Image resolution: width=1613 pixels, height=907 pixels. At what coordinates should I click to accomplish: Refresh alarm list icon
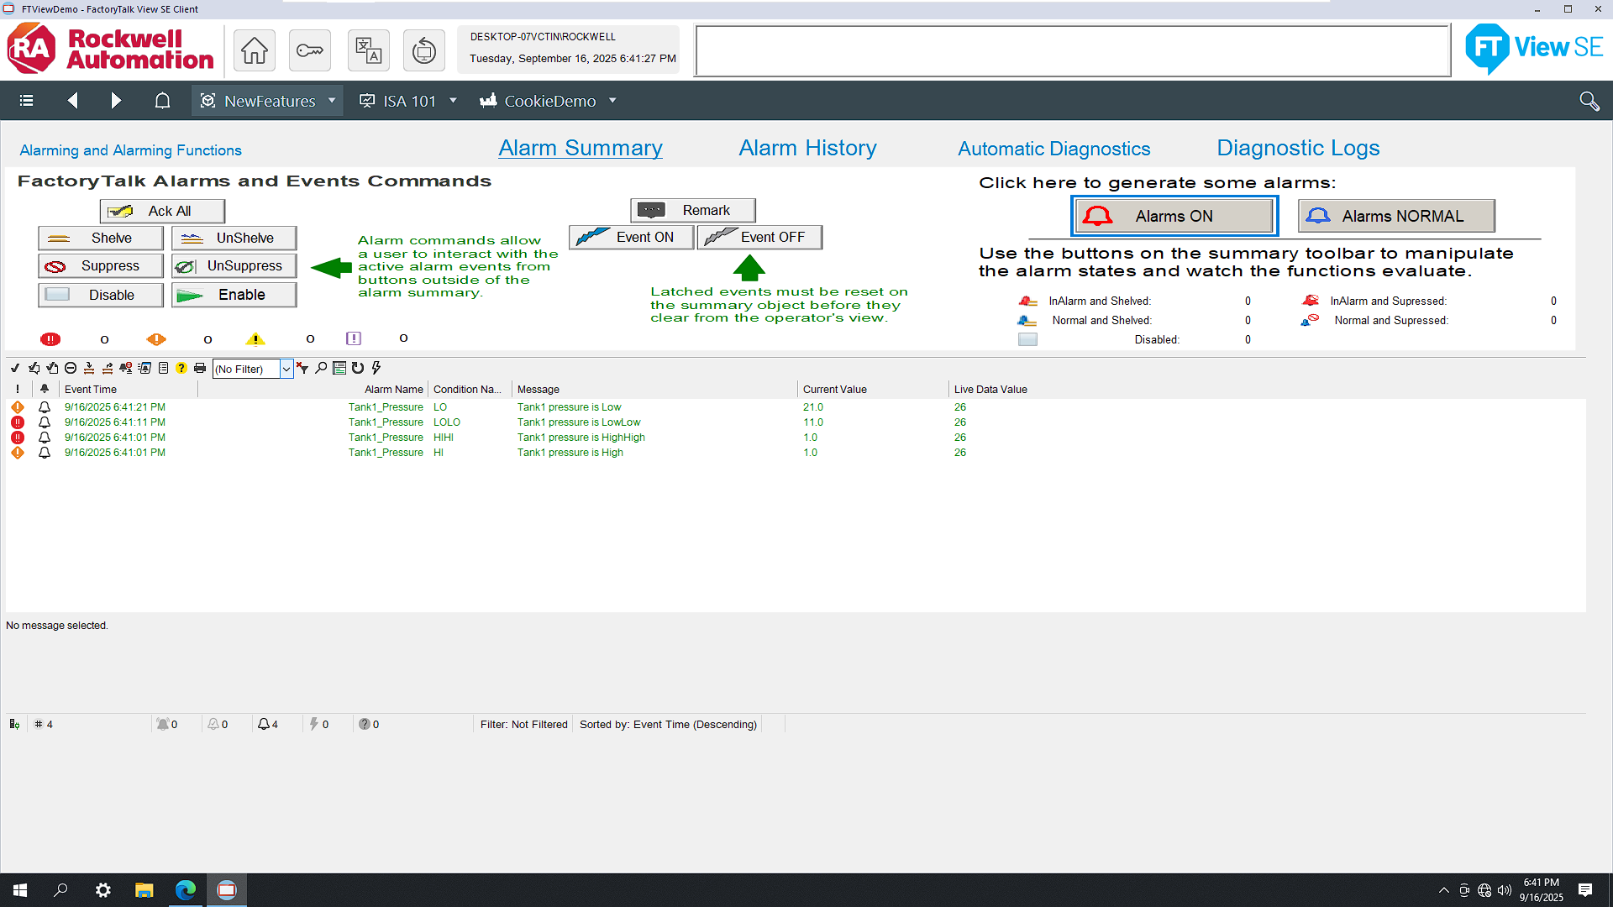358,368
